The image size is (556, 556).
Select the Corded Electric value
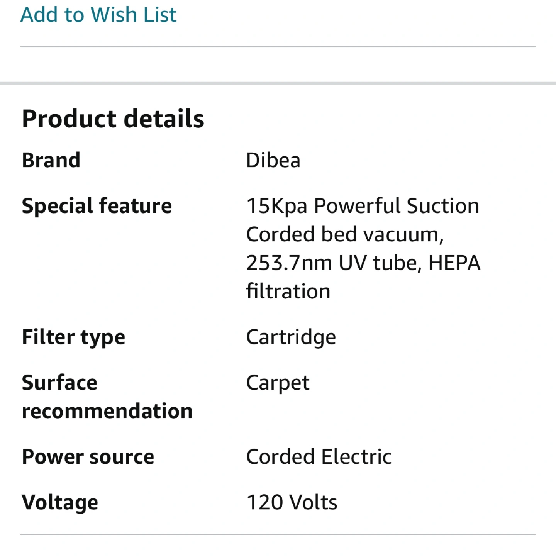pyautogui.click(x=319, y=457)
